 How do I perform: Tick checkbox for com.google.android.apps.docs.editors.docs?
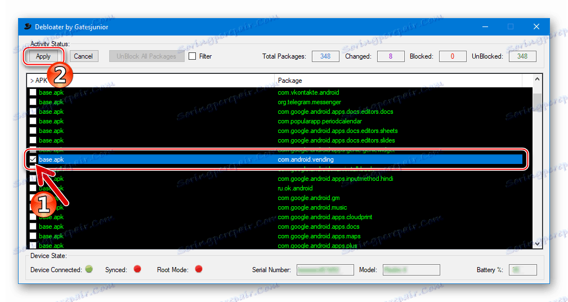pyautogui.click(x=33, y=112)
